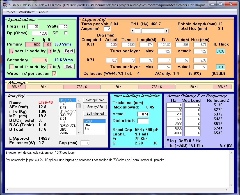
Task: Select Std lamination material
Action: [x=95, y=129]
